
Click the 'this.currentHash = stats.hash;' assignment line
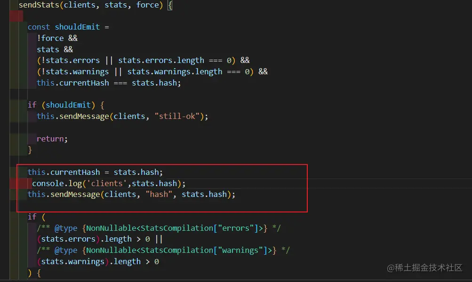(95, 172)
